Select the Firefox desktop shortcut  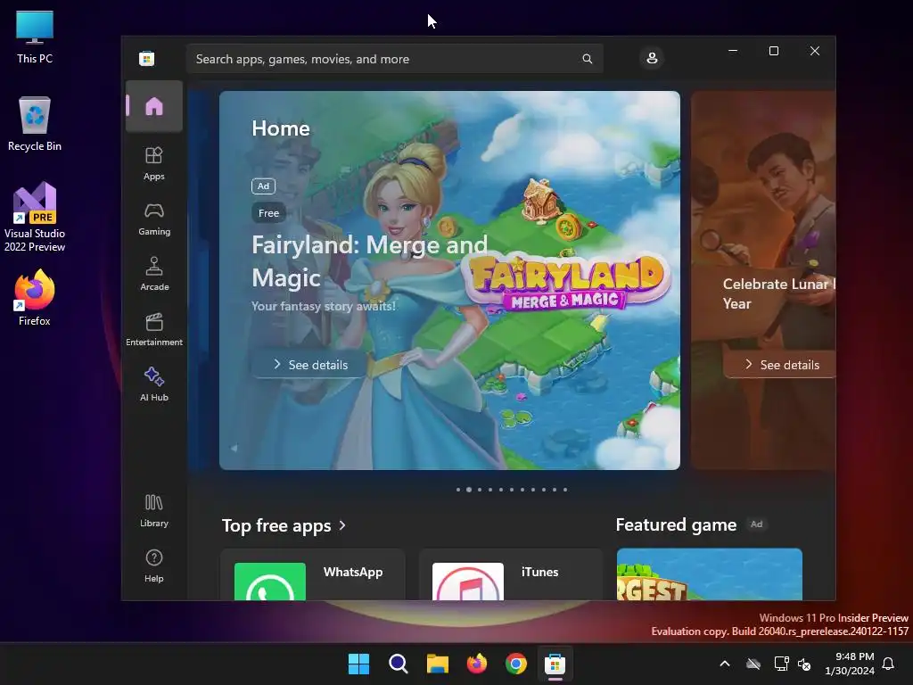pyautogui.click(x=35, y=298)
